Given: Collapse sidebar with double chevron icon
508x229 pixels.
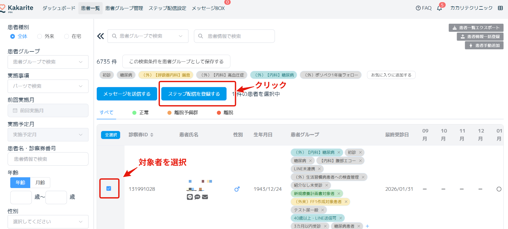Looking at the screenshot, I should [100, 36].
